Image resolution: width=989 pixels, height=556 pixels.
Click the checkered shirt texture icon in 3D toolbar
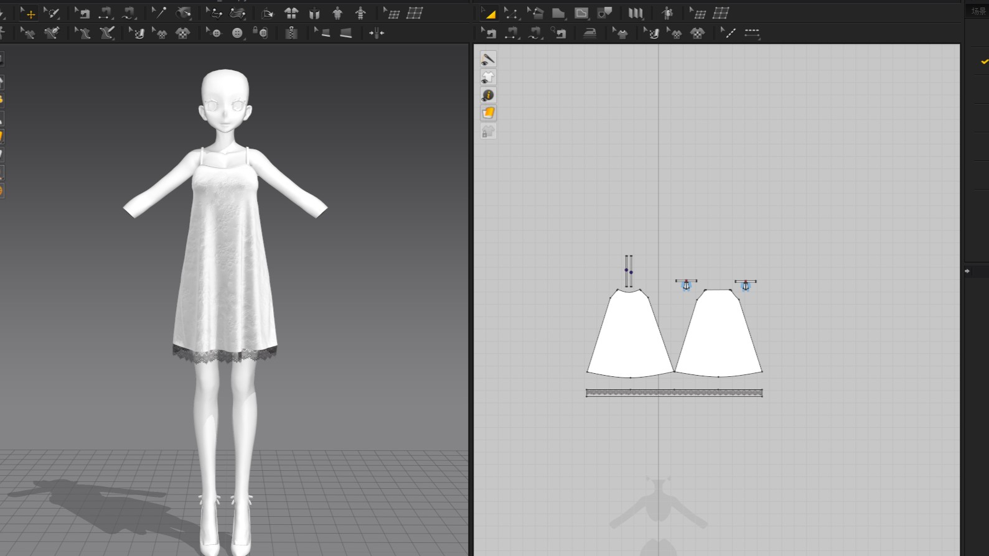click(x=183, y=33)
